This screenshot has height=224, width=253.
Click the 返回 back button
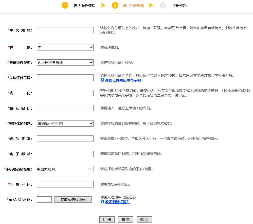pos(144,220)
